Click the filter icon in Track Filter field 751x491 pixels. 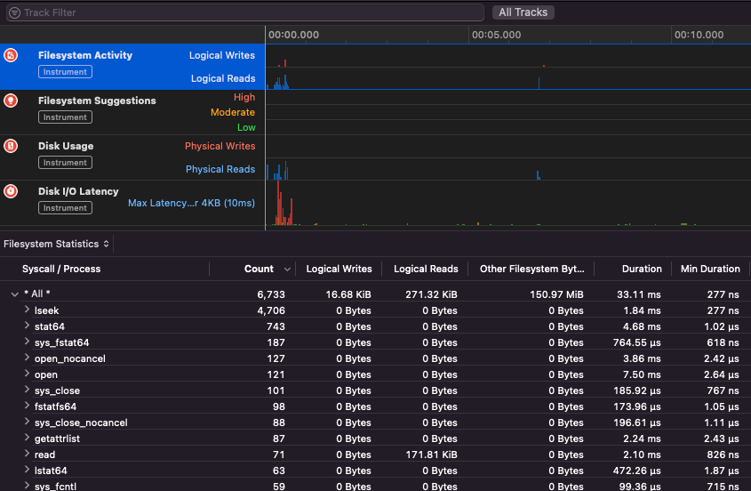14,12
